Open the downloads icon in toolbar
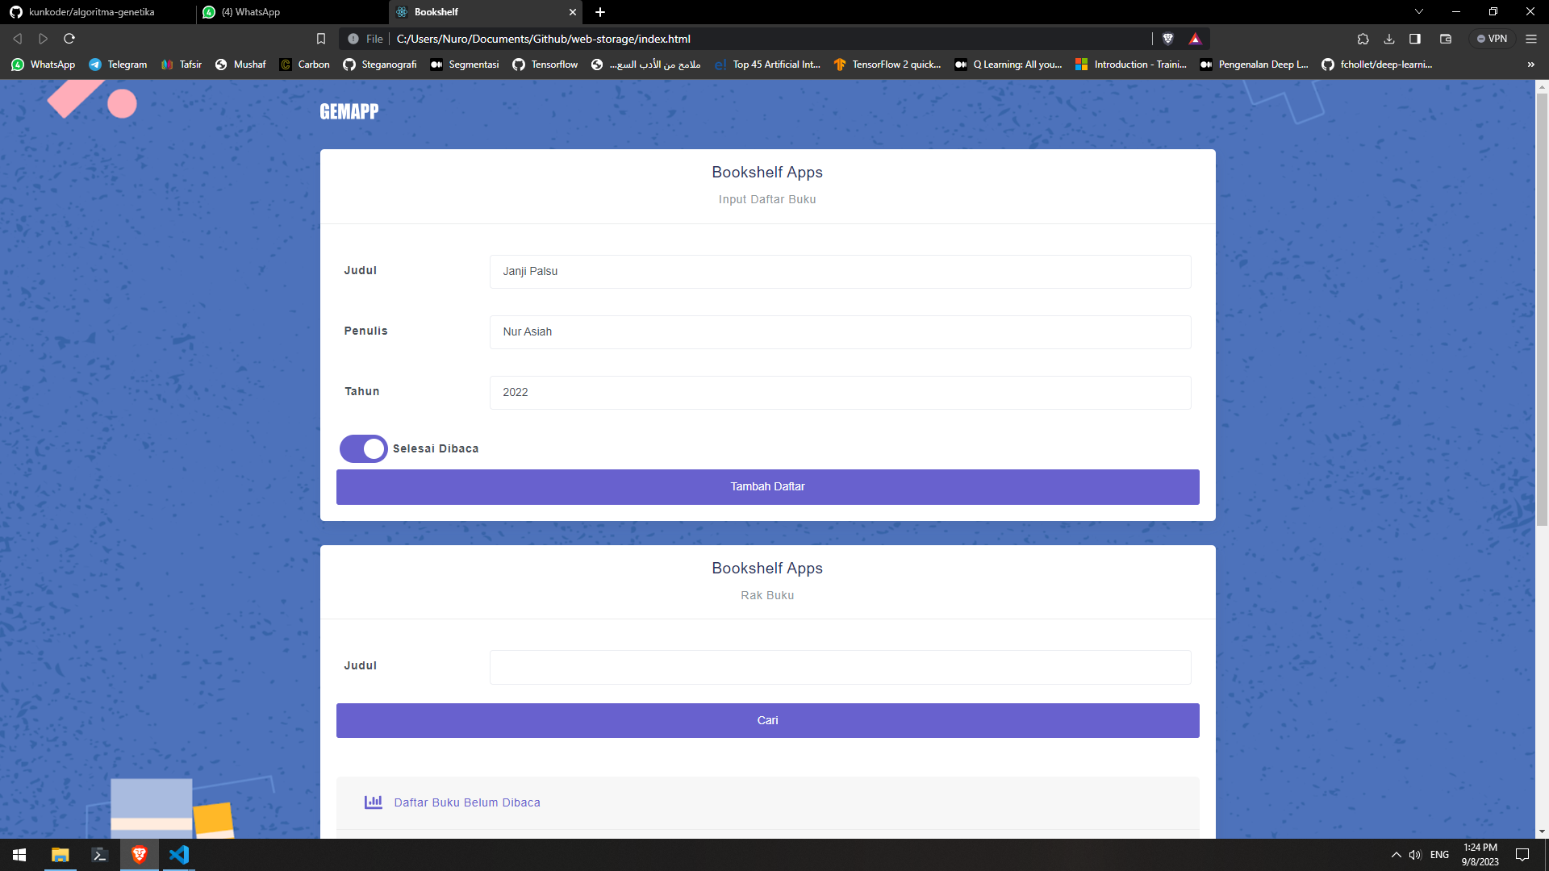This screenshot has width=1549, height=871. 1389,39
